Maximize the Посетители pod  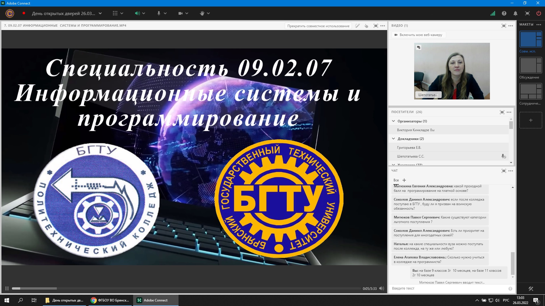502,112
